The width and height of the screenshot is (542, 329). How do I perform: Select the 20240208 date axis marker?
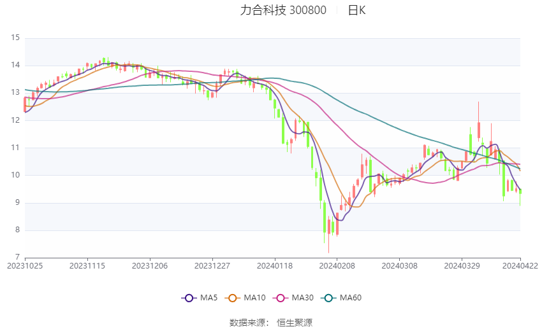pos(337,266)
